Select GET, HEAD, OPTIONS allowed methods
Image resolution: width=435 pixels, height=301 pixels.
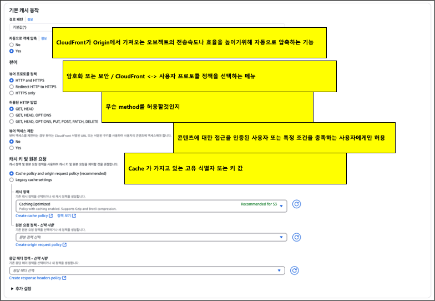point(11,115)
